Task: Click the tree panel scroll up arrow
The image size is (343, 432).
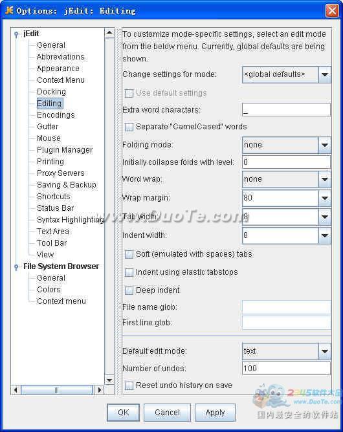Action: [109, 33]
